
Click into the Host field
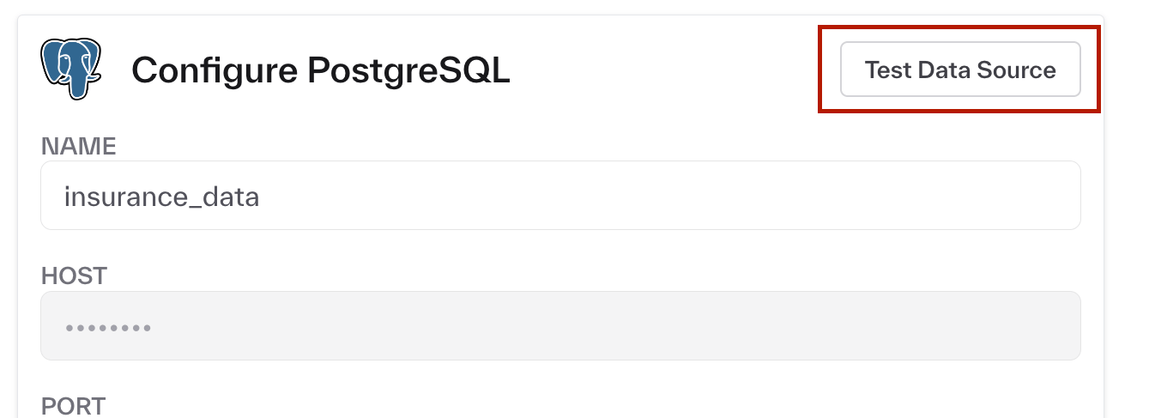(559, 326)
